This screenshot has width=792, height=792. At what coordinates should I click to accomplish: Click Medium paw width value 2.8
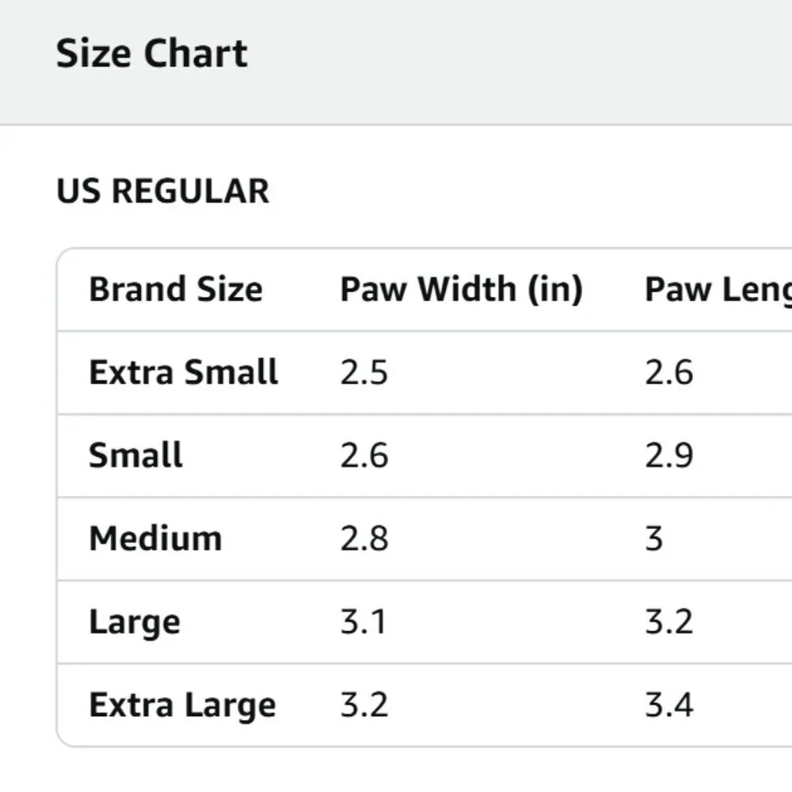364,539
